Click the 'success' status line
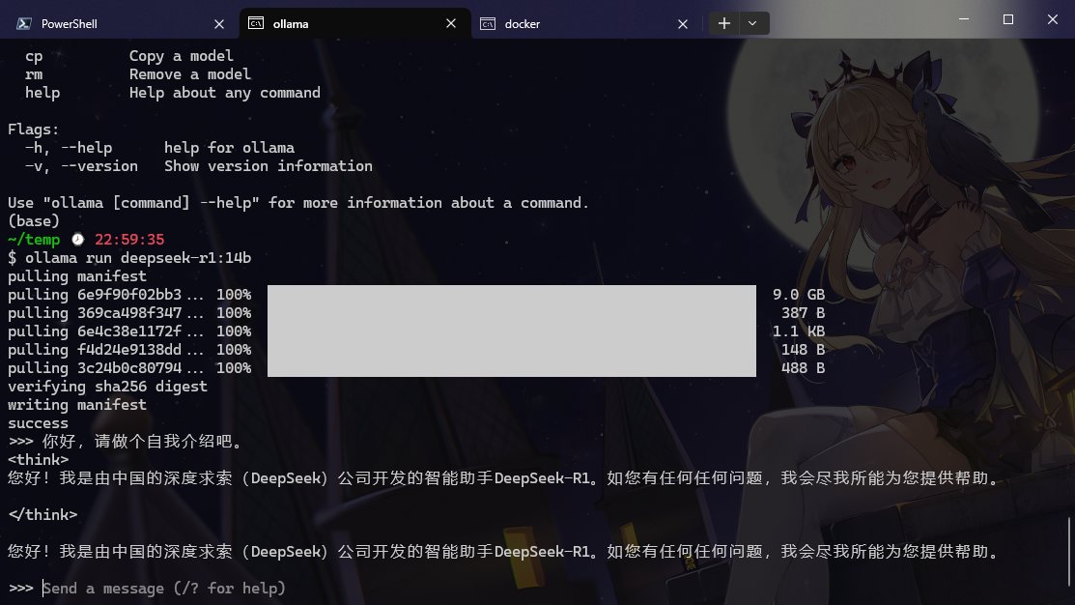Image resolution: width=1075 pixels, height=605 pixels. tap(38, 424)
